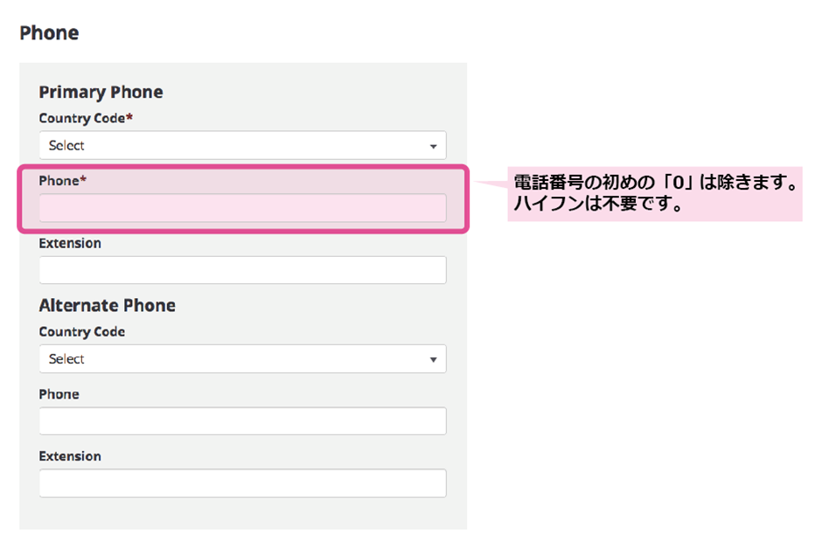This screenshot has width=822, height=541.
Task: Open the Primary Phone Country Code dropdown
Action: [x=242, y=146]
